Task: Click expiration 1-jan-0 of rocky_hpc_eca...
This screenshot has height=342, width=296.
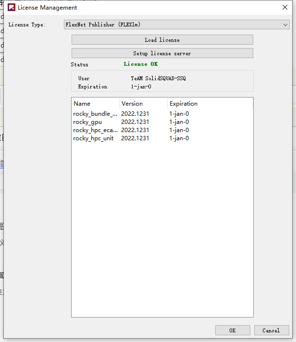Action: point(179,130)
